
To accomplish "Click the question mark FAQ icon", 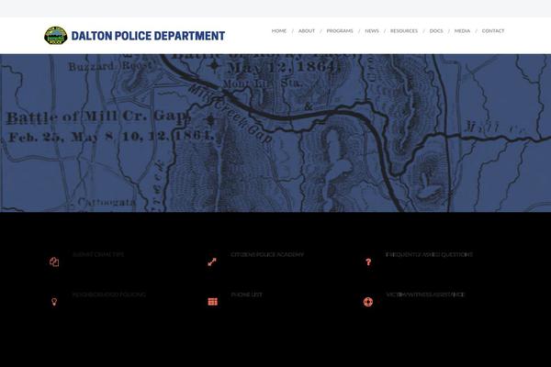I will [368, 262].
